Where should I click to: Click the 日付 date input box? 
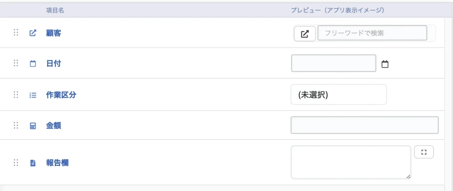334,64
